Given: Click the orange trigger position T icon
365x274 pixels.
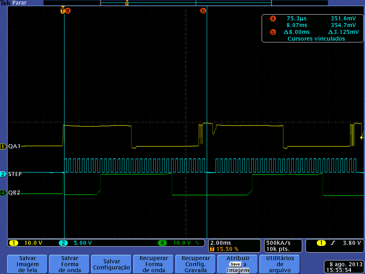Looking at the screenshot, I should pos(63,11).
